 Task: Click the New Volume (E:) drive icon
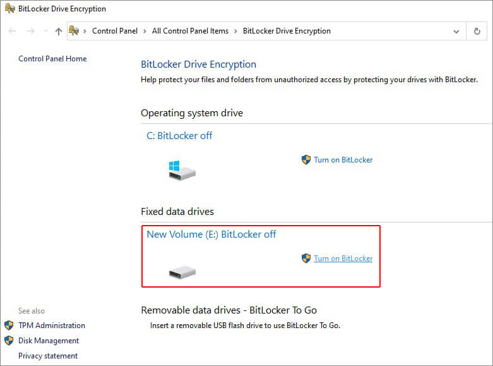point(182,272)
